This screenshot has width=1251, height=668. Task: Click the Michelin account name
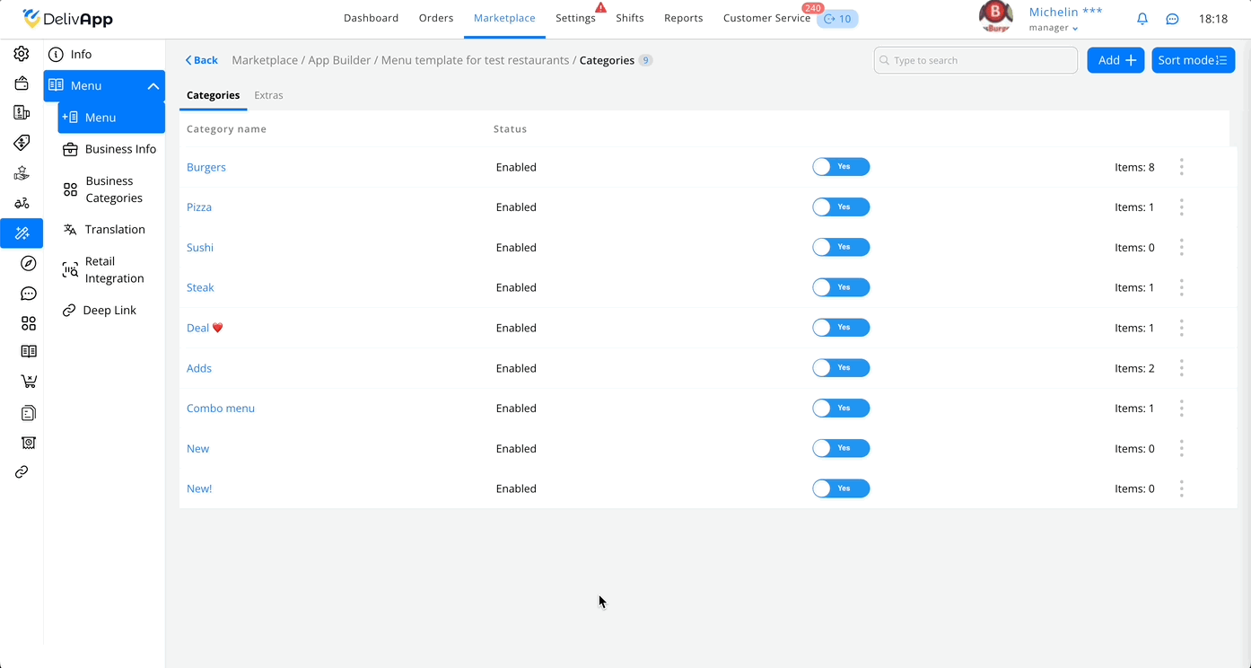tap(1066, 12)
